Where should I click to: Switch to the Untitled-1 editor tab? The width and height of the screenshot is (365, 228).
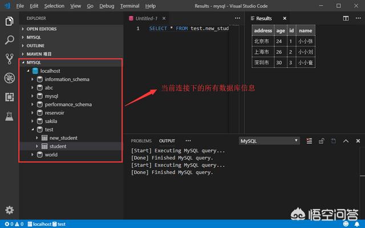coord(147,18)
